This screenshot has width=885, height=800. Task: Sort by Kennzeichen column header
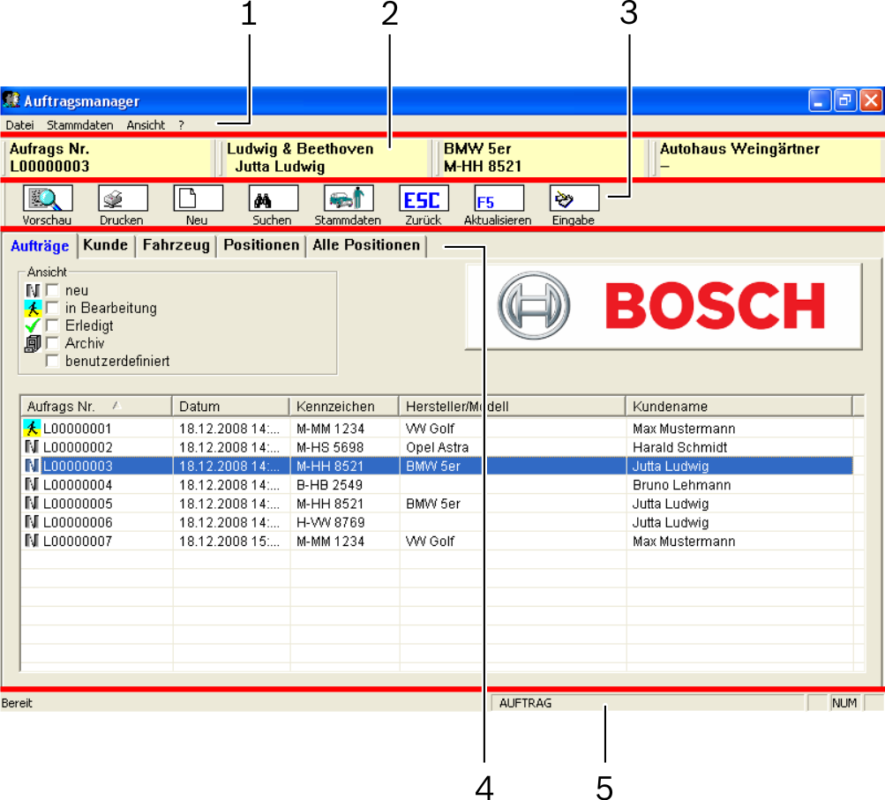(x=344, y=407)
